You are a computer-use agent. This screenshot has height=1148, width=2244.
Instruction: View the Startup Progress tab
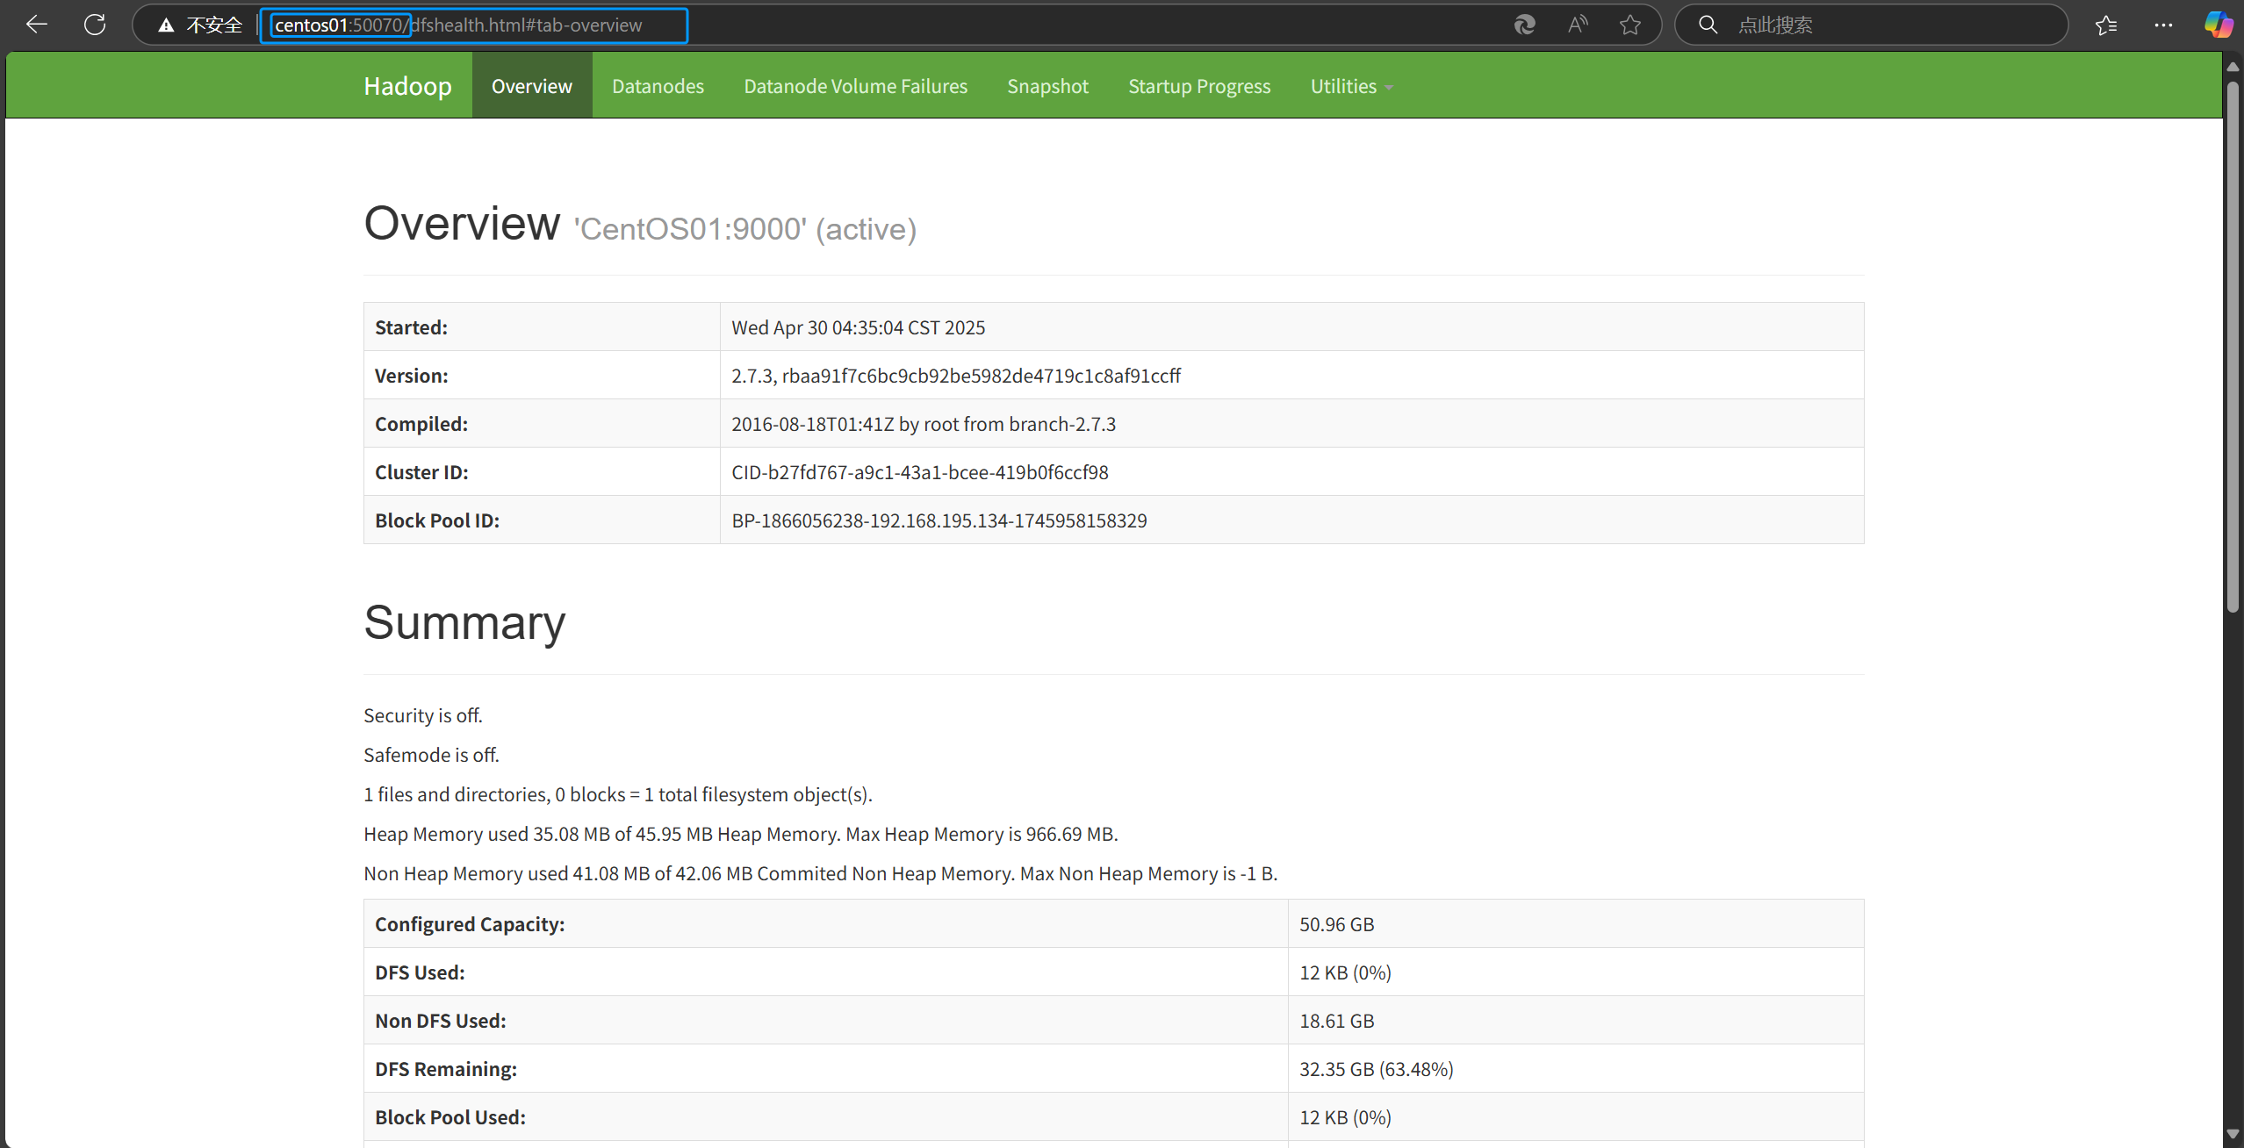(1199, 86)
